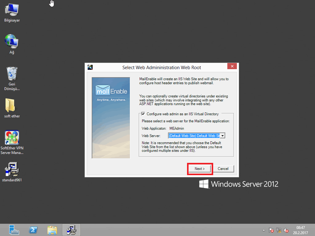Viewport: 315px width, 236px height.
Task: Select the Geri Dönüşüm recycle bin icon
Action: coord(12,78)
